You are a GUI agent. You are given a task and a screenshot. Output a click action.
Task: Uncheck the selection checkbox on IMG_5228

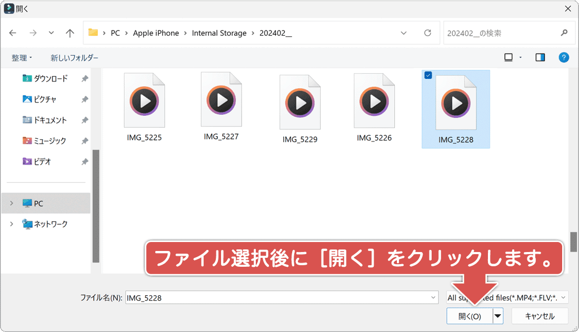click(428, 75)
